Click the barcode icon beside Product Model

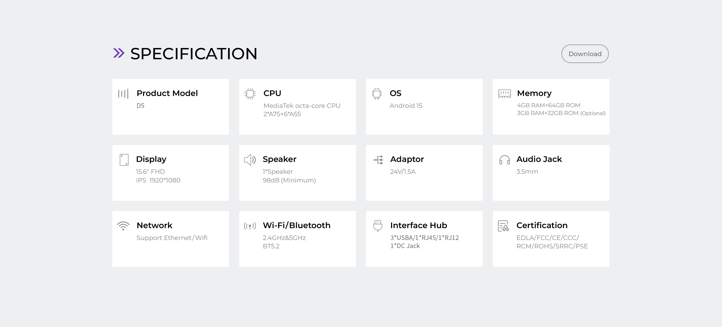click(123, 94)
